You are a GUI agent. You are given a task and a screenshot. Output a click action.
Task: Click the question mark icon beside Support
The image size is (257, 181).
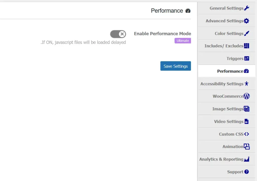pyautogui.click(x=246, y=172)
